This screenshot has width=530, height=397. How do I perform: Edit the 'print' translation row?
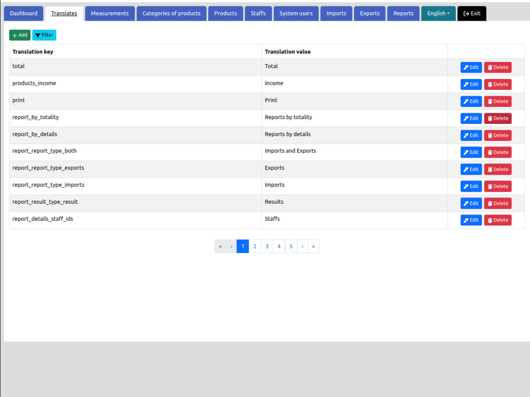tap(471, 101)
